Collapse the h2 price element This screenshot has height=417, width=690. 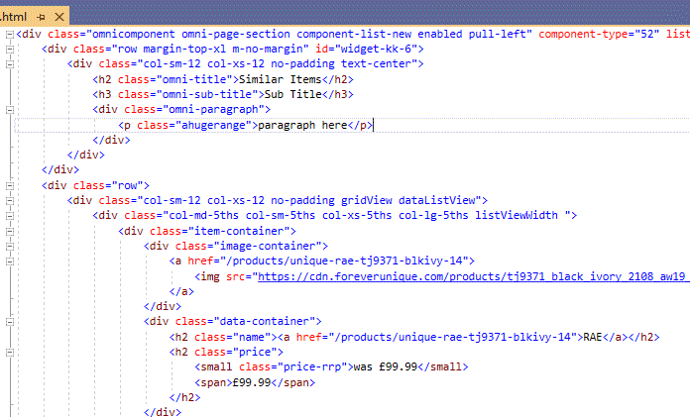click(x=9, y=352)
